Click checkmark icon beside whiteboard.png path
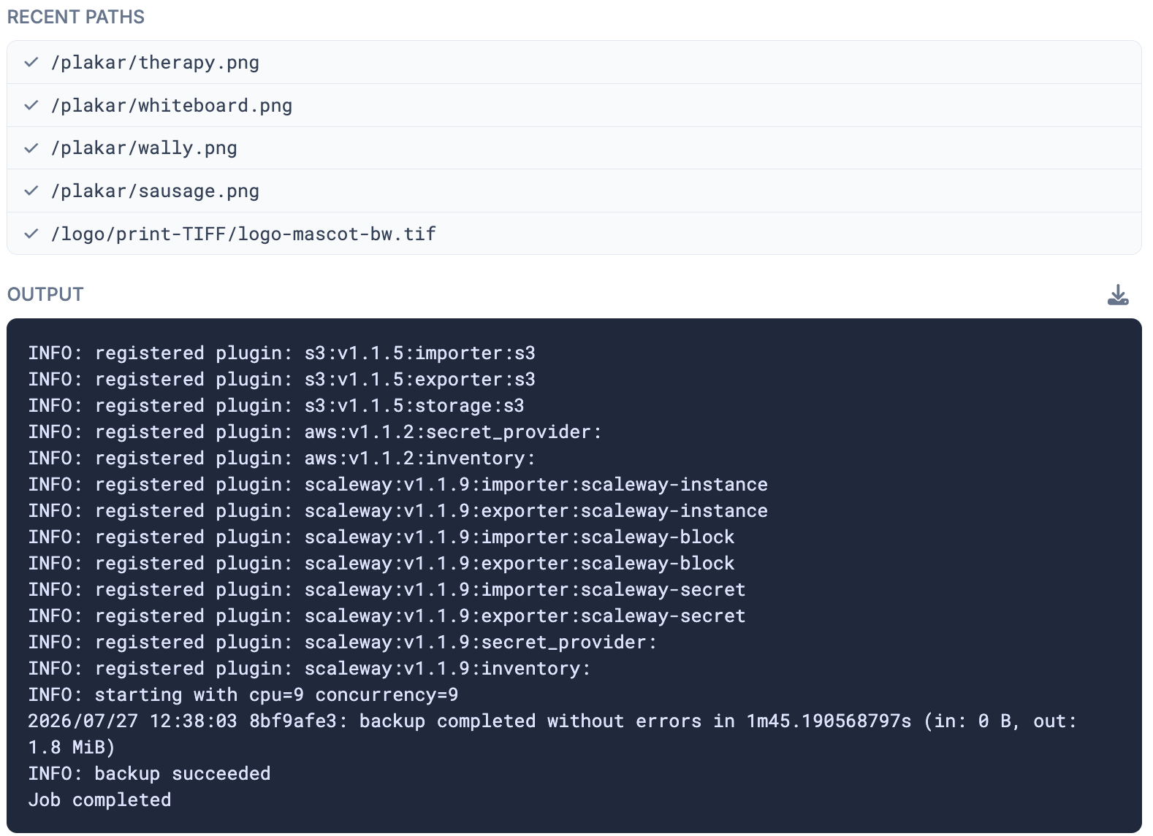 [x=31, y=105]
